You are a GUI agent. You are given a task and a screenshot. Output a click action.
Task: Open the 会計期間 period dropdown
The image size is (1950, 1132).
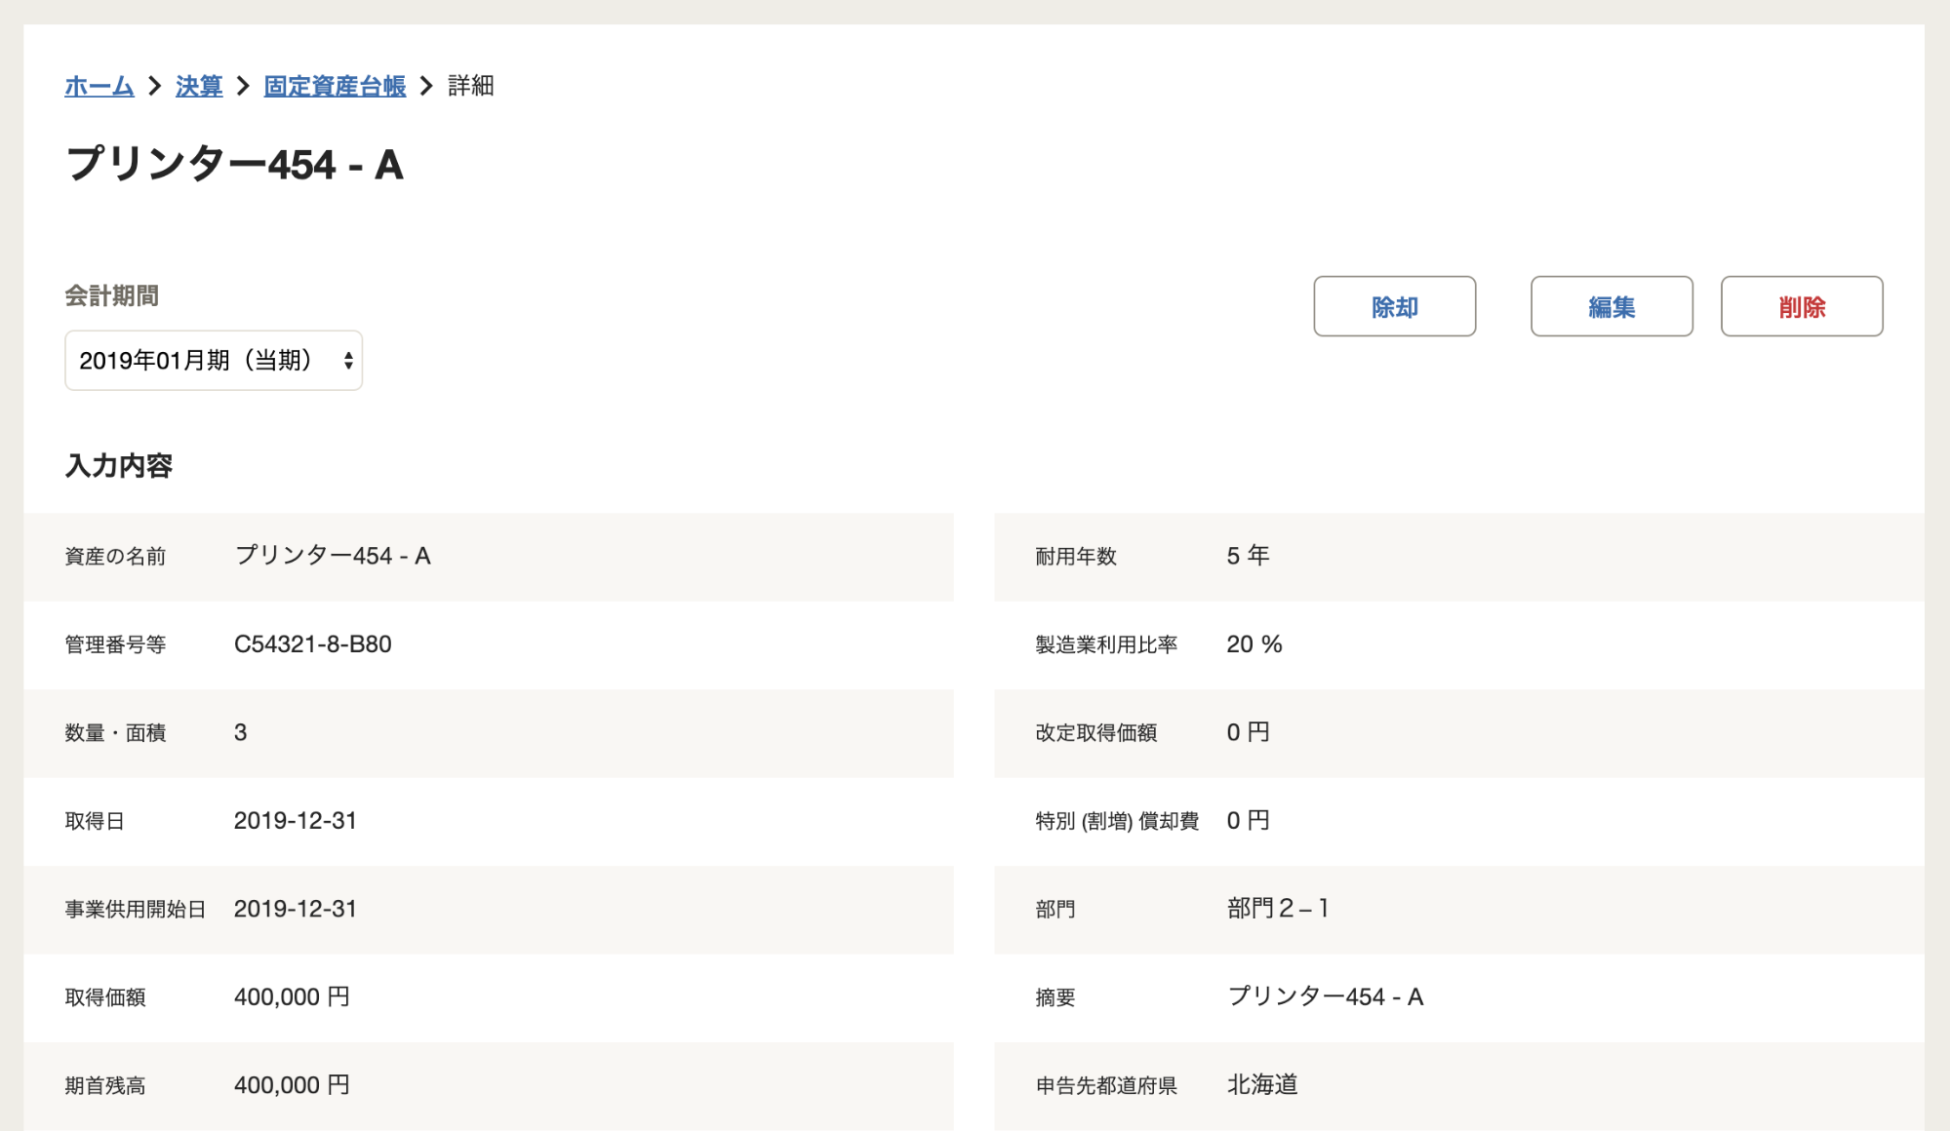tap(214, 361)
